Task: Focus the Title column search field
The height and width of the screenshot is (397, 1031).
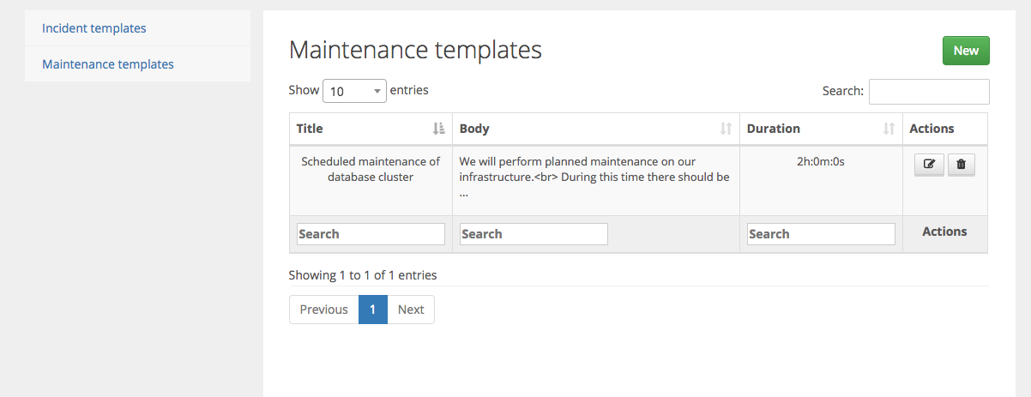Action: [371, 234]
